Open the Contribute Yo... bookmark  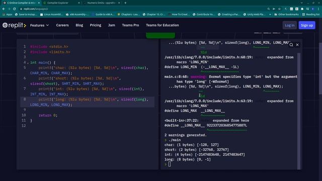click(x=204, y=15)
